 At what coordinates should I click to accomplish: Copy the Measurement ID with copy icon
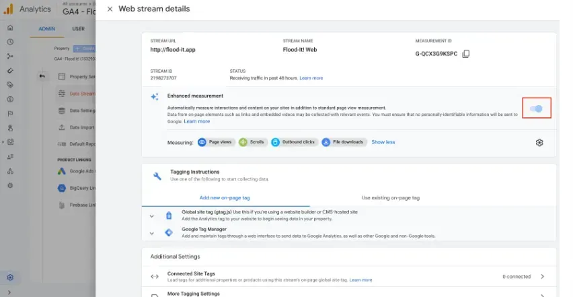click(x=465, y=54)
